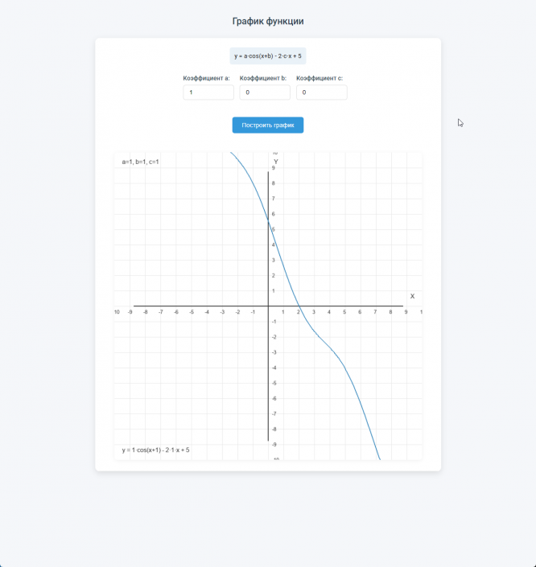Click the -6 tick label on the Y axis
The width and height of the screenshot is (536, 567).
click(273, 398)
